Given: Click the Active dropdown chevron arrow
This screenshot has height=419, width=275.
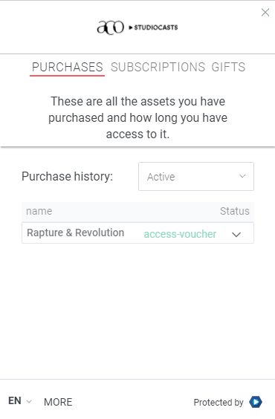Looking at the screenshot, I should (242, 176).
